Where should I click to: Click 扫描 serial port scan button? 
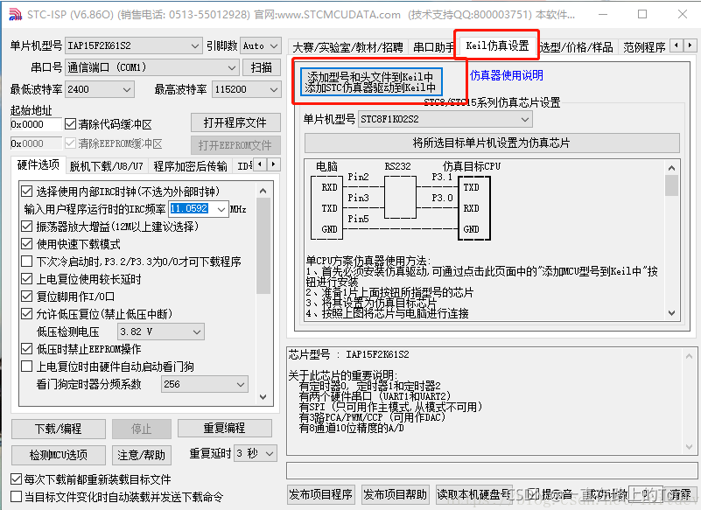262,67
